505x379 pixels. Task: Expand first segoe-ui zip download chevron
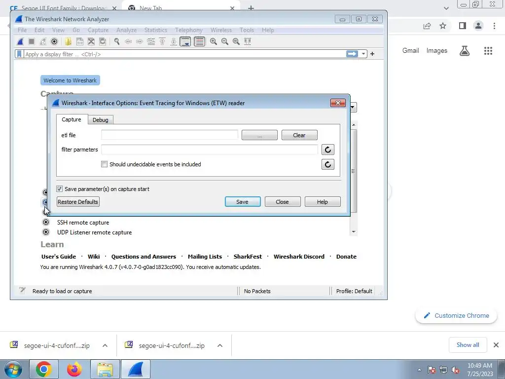point(105,345)
